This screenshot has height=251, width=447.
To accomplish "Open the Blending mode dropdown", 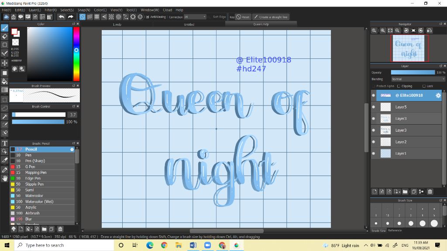I will pos(418,79).
